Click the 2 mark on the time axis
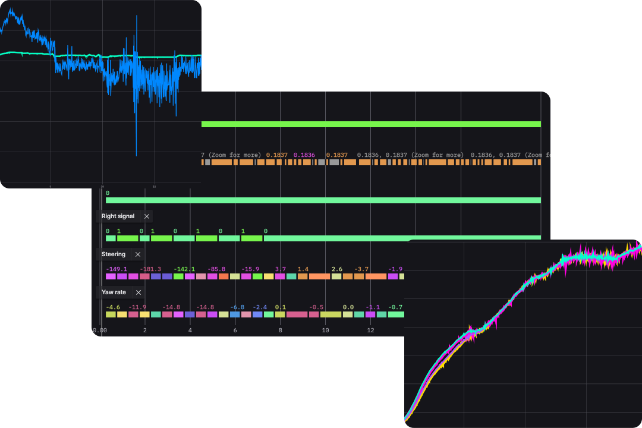This screenshot has height=428, width=642. point(144,330)
